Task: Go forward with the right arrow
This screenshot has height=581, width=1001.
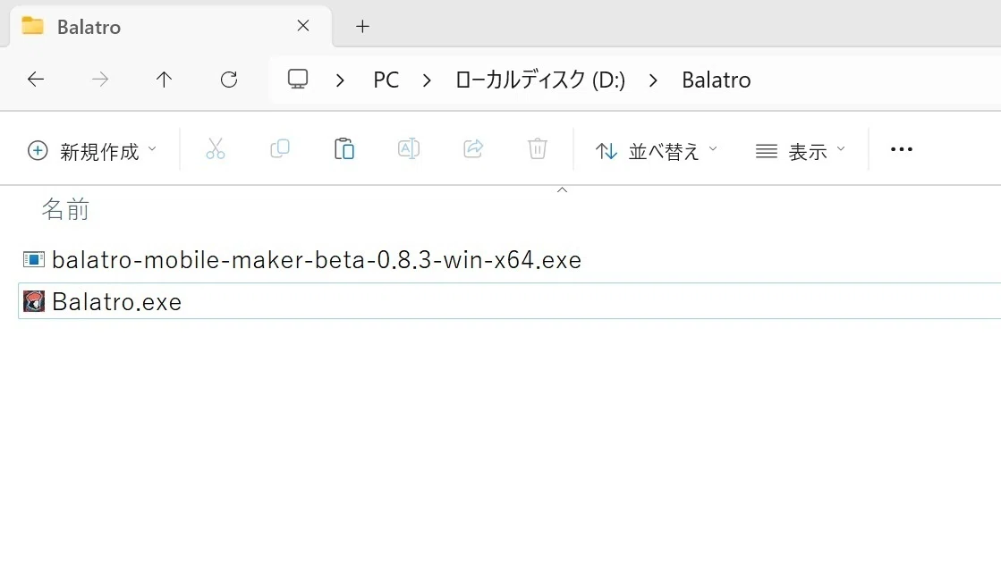Action: (99, 79)
